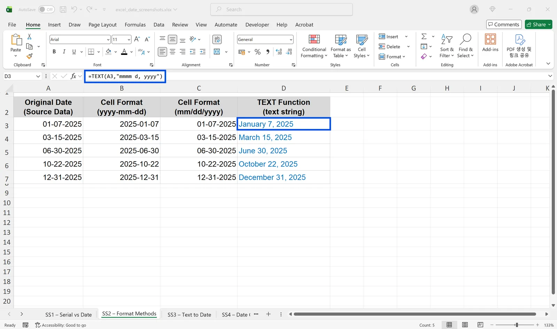Viewport: 557px width, 329px height.
Task: Open the Format as Table dropdown
Action: [340, 46]
